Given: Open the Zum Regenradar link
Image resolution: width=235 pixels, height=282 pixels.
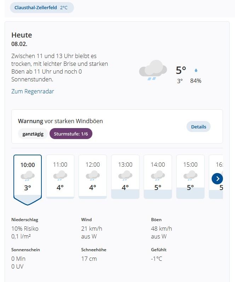Looking at the screenshot, I should [33, 91].
